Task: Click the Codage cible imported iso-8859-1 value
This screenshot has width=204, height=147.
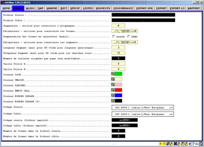Action: pyautogui.click(x=125, y=126)
